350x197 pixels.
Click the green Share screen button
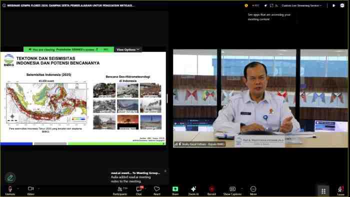[175, 190]
